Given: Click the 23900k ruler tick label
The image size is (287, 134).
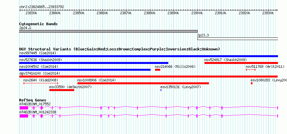Looking at the screenshot, I should (x=197, y=13).
